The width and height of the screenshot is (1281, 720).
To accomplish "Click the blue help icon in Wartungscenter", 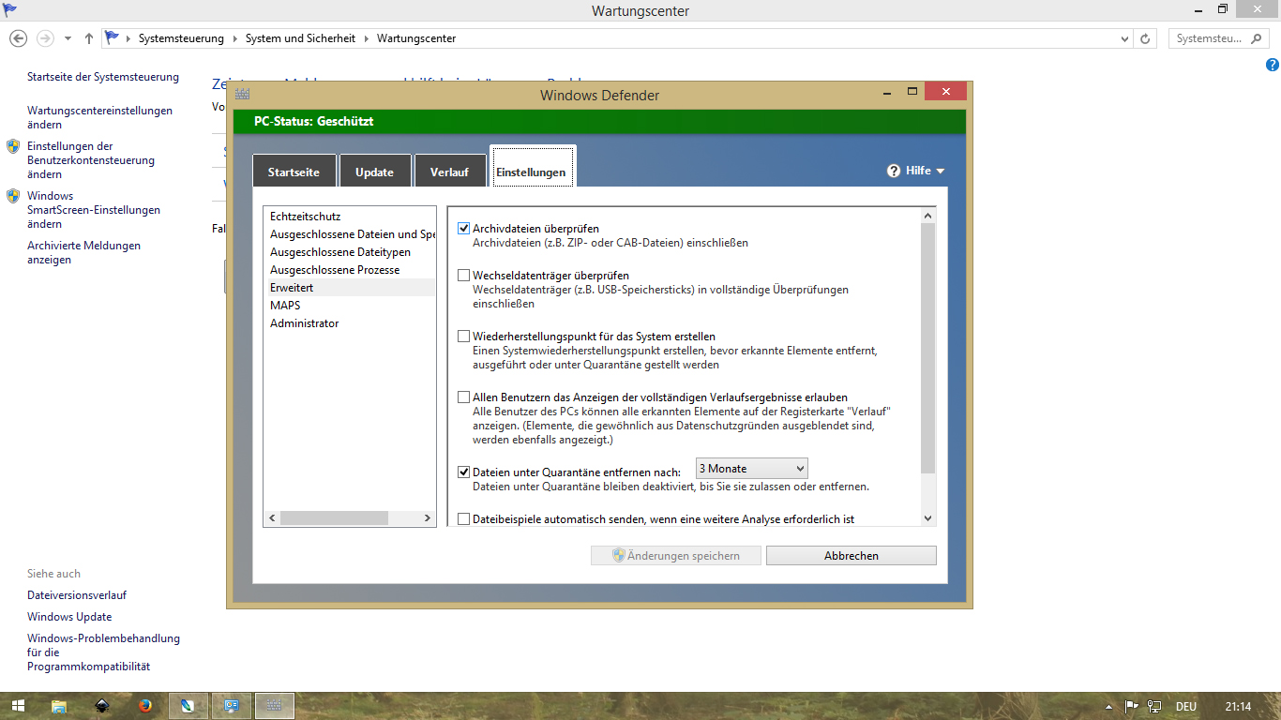I will tap(1272, 65).
